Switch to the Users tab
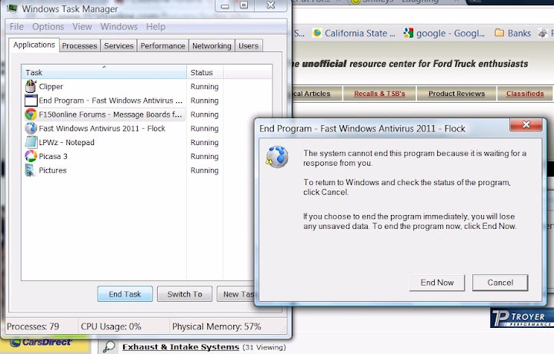The image size is (554, 354). click(249, 46)
